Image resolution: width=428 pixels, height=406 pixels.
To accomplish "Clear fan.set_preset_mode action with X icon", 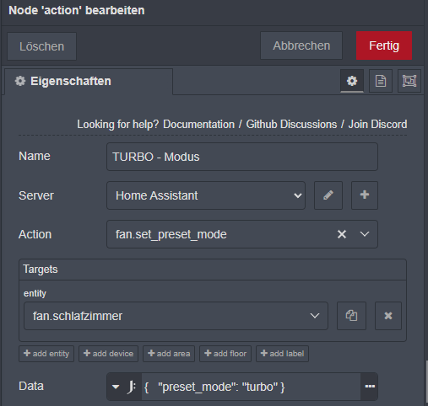I will coord(342,234).
